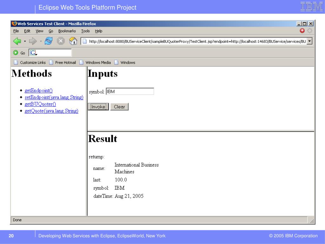Go to the Home page icon
Image resolution: width=325 pixels, height=244 pixels.
(73, 41)
